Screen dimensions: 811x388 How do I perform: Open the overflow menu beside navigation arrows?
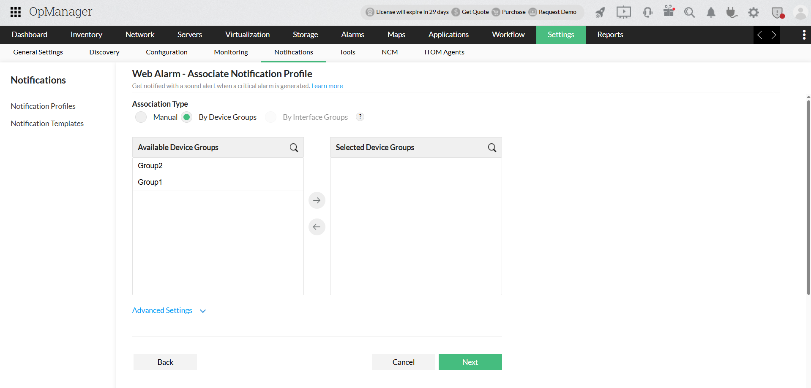pos(804,35)
